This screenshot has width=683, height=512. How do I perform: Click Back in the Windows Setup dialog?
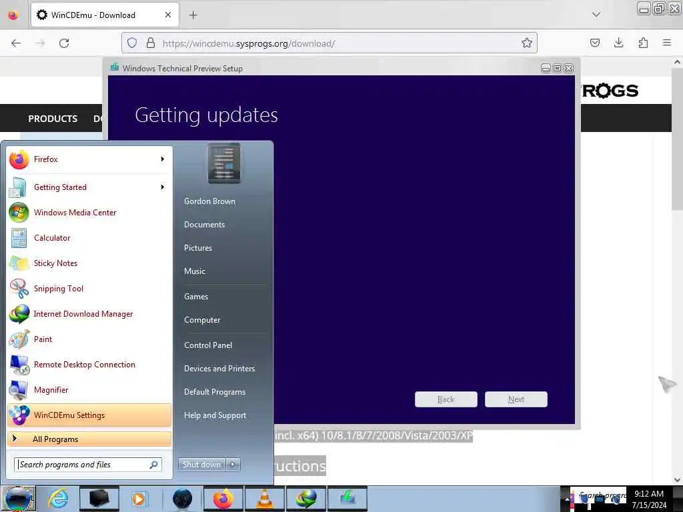[x=446, y=399]
